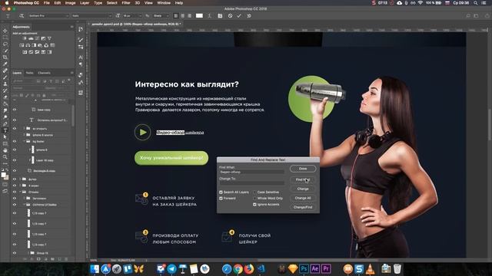The width and height of the screenshot is (492, 276).
Task: Add a Brightness/Contrast adjustment
Action: click(x=25, y=38)
